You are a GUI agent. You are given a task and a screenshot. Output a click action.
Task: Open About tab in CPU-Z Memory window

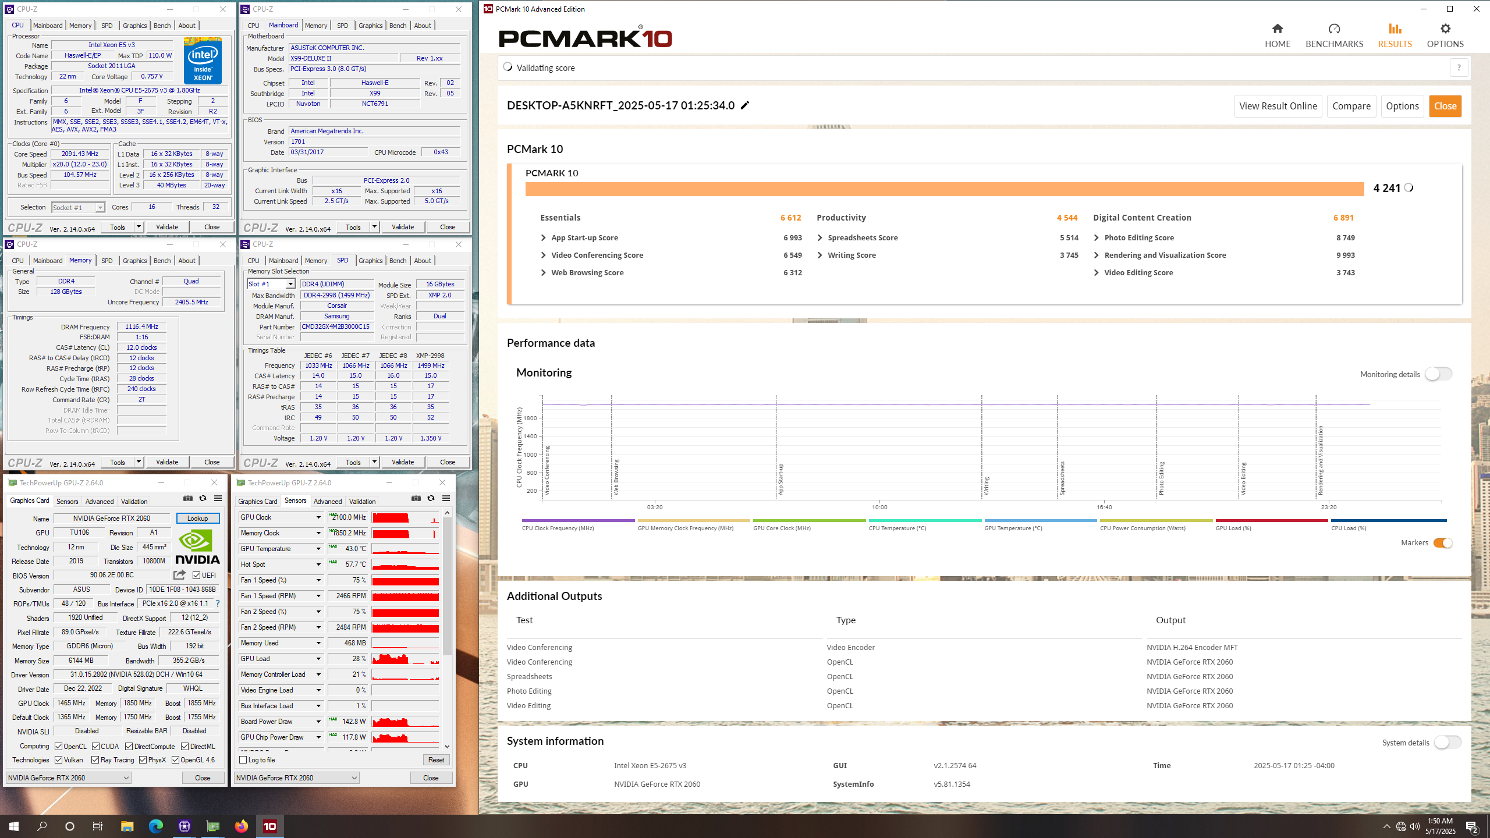187,261
